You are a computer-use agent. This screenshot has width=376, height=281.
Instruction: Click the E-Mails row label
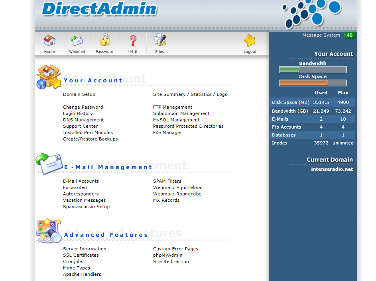[280, 119]
